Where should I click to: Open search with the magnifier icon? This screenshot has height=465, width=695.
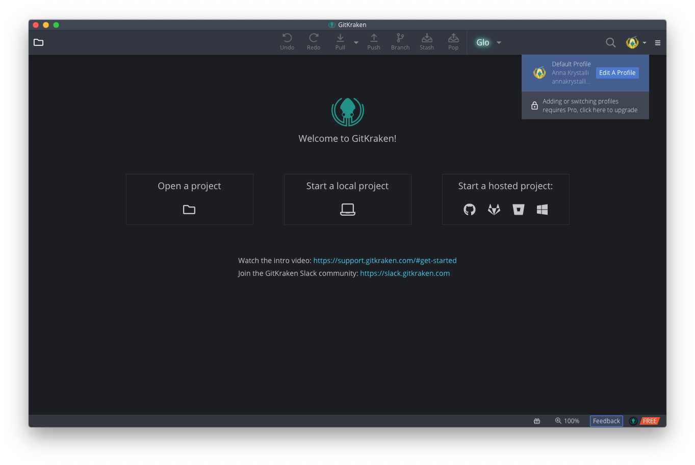pyautogui.click(x=610, y=43)
